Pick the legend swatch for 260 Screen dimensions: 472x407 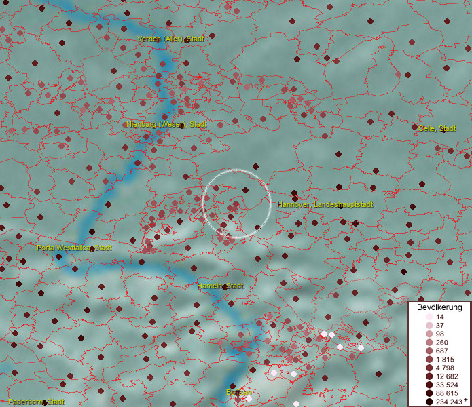(429, 343)
